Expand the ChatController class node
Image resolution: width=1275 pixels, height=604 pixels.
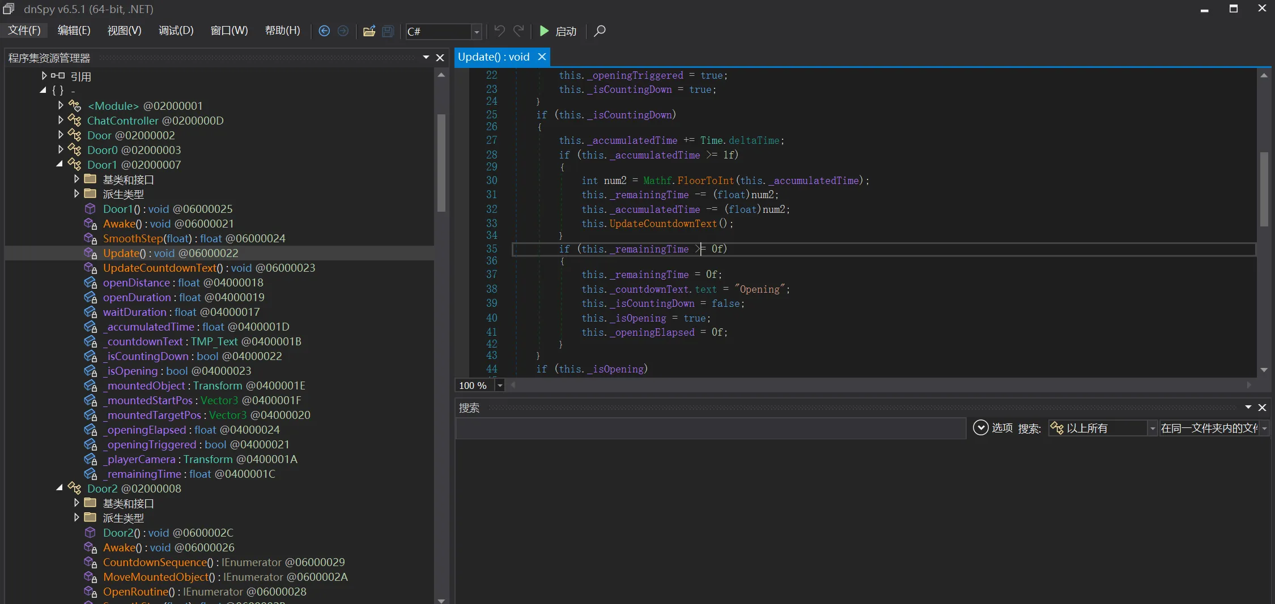(61, 121)
